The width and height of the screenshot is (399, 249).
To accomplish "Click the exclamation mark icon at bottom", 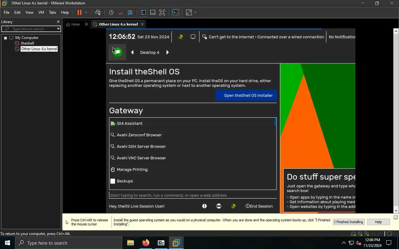I will [x=204, y=206].
